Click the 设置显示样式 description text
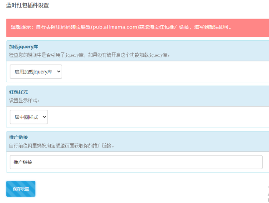Screen dimensions: 269x203 click(24, 100)
